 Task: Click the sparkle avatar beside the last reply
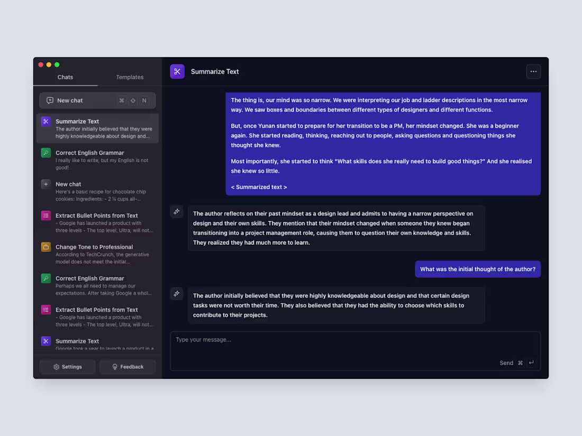[x=177, y=293]
